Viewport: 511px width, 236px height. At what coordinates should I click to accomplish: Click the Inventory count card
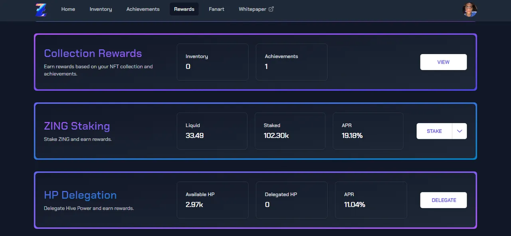tap(213, 62)
